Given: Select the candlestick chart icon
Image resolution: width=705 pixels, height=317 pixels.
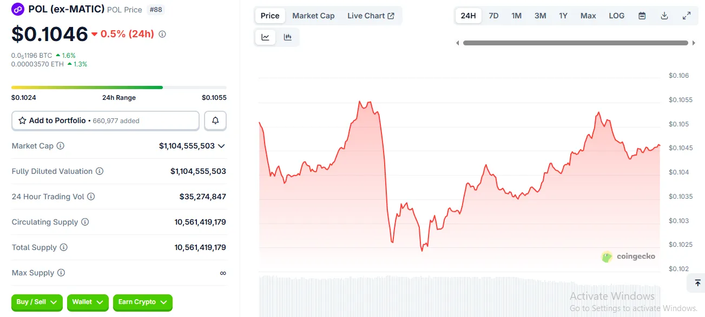Looking at the screenshot, I should (x=288, y=37).
